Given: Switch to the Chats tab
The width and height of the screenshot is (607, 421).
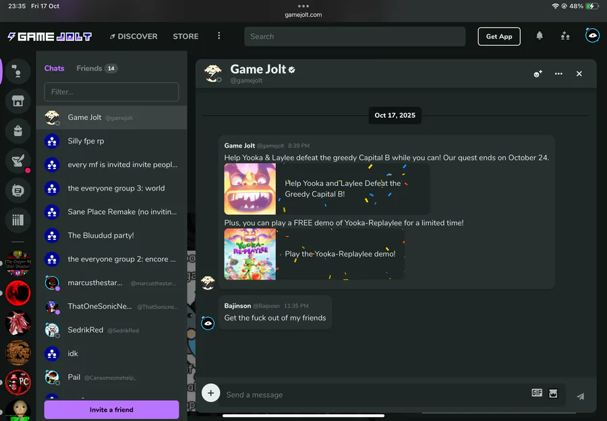Looking at the screenshot, I should (x=54, y=69).
